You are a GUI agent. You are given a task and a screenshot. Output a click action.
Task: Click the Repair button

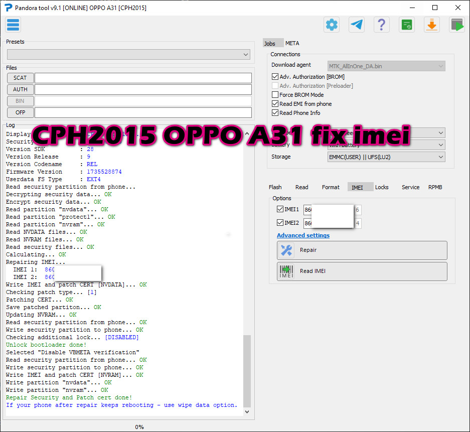point(362,250)
